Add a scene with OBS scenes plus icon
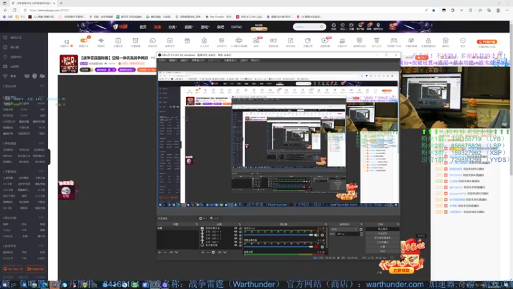 point(160,252)
